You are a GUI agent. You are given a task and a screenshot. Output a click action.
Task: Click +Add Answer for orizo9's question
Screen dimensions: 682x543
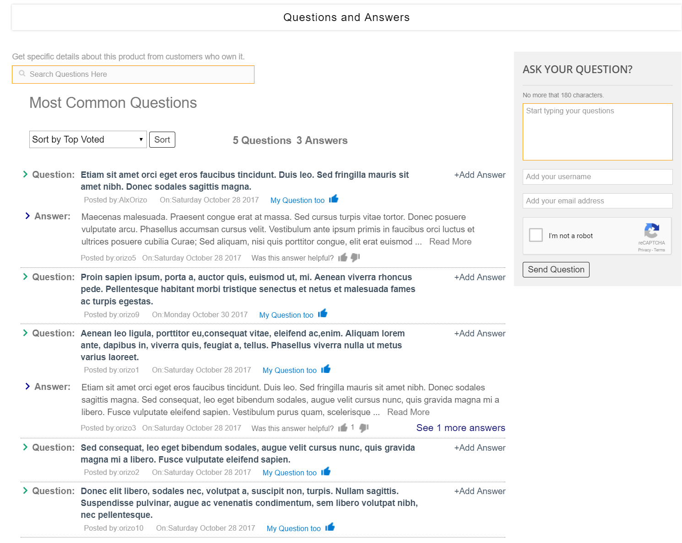[480, 277]
